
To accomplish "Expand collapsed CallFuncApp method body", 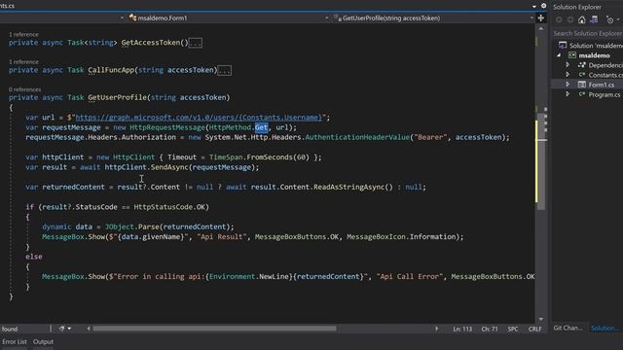I will click(x=225, y=71).
